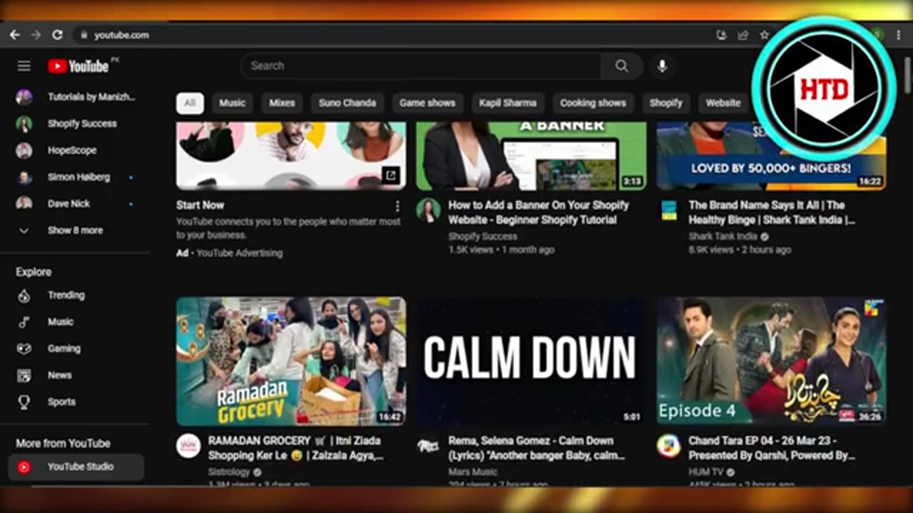The height and width of the screenshot is (513, 913).
Task: Select the Shopify filter chip
Action: point(665,103)
